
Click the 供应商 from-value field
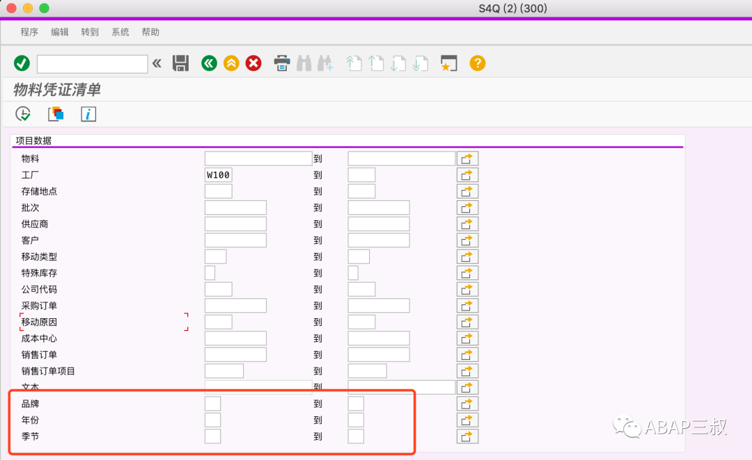pyautogui.click(x=235, y=224)
